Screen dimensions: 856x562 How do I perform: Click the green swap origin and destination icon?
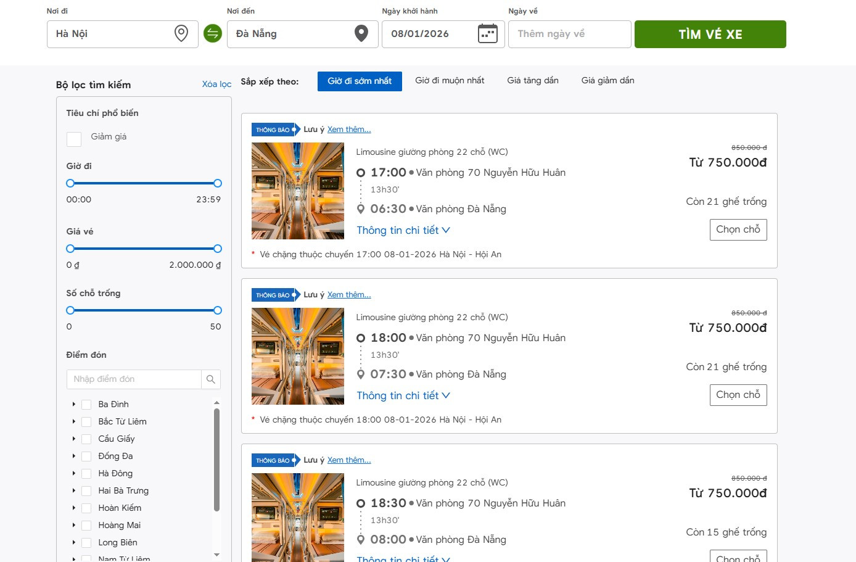click(x=212, y=34)
